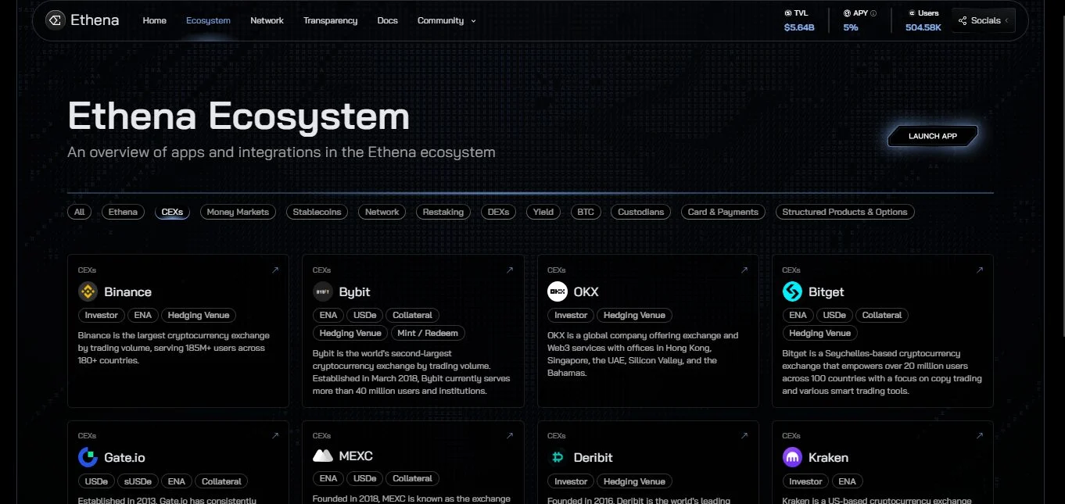
Task: Click the Kraken logo icon
Action: 792,457
